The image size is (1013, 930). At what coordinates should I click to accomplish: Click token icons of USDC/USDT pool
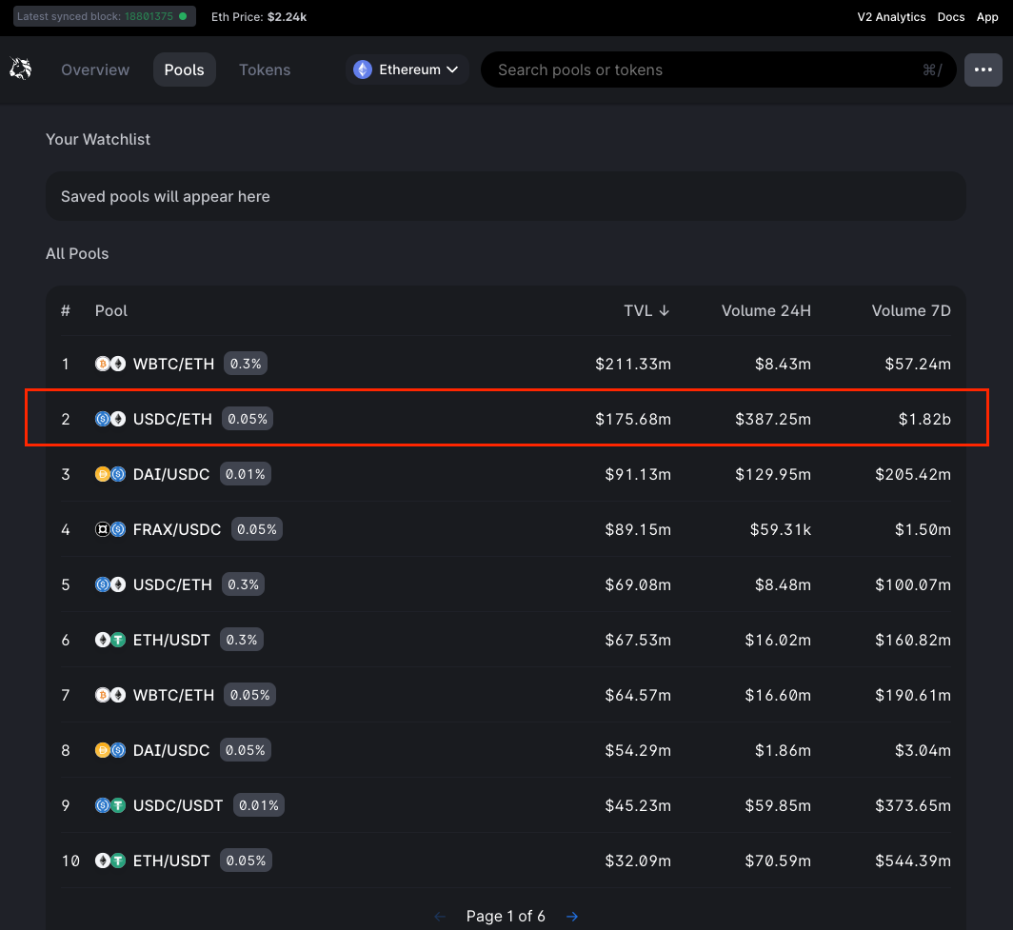(x=110, y=805)
